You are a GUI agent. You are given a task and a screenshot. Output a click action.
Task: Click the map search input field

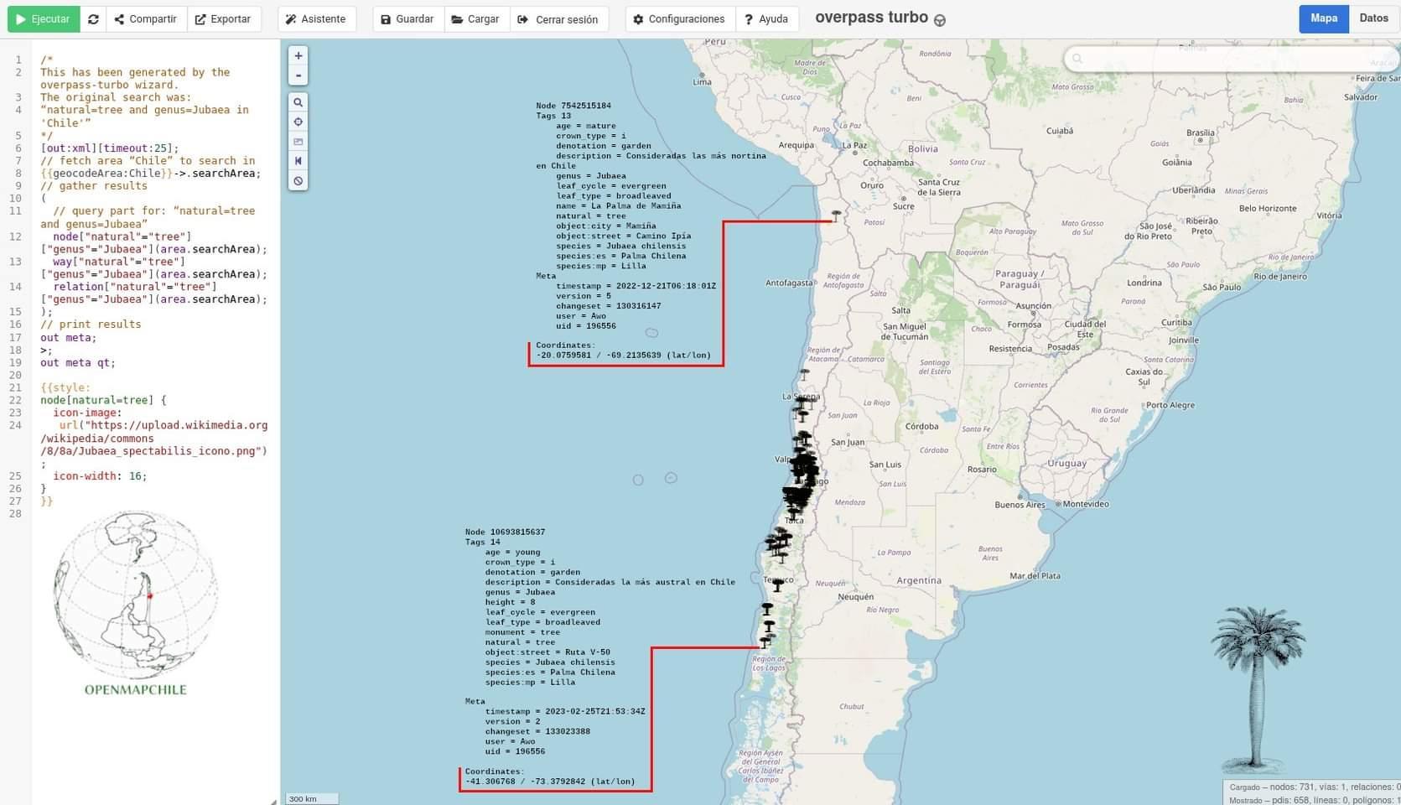click(1232, 59)
